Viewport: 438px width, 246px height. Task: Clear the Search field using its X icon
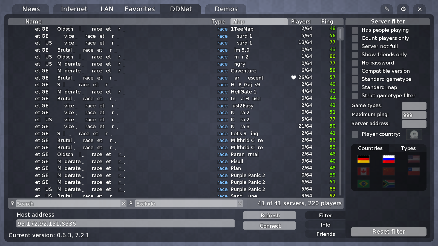coord(124,203)
